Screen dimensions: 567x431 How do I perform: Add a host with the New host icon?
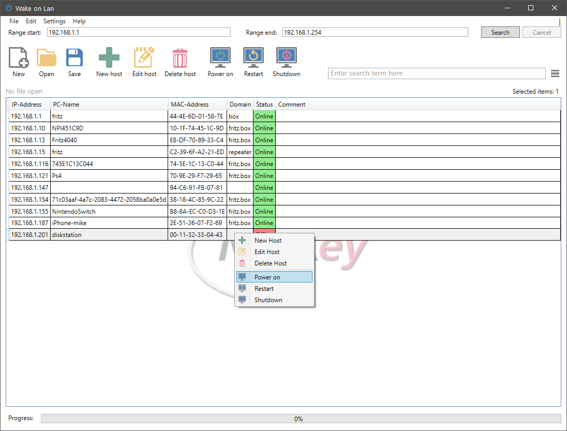(x=109, y=57)
